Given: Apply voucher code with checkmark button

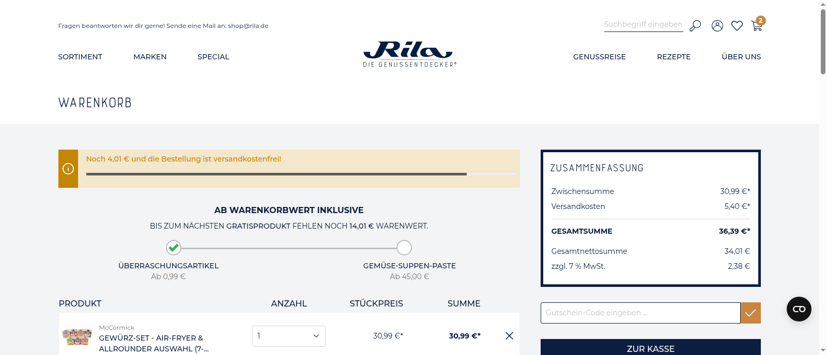Looking at the screenshot, I should pos(751,313).
